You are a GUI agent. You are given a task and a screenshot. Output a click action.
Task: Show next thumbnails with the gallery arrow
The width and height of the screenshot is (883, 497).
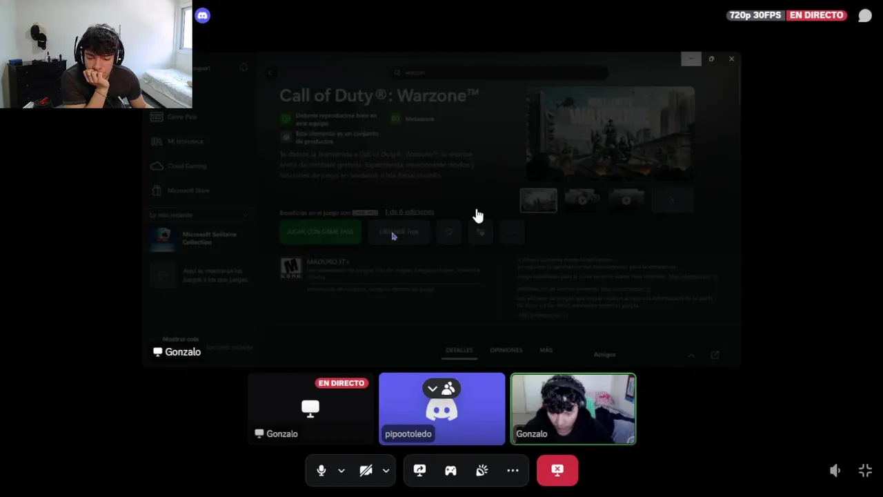[x=672, y=200]
